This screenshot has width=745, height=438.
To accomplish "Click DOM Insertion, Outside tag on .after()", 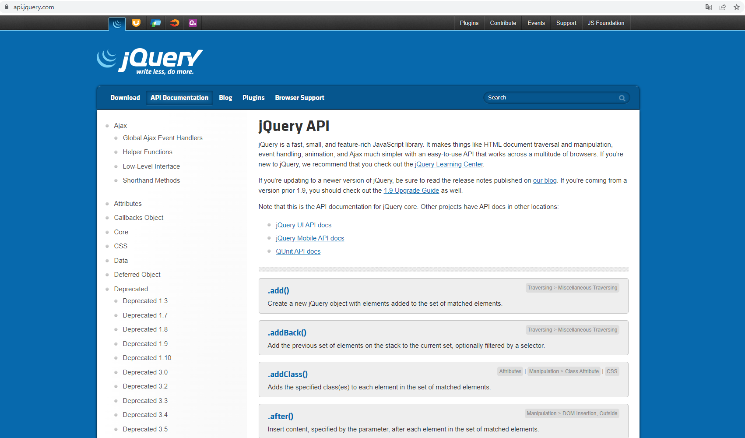I will pyautogui.click(x=590, y=413).
